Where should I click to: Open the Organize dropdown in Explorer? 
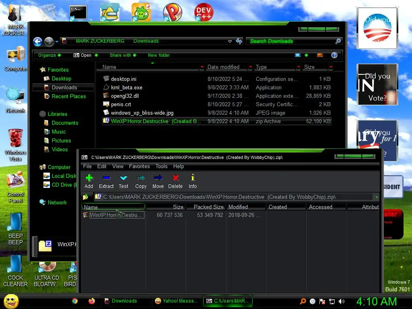click(x=49, y=55)
